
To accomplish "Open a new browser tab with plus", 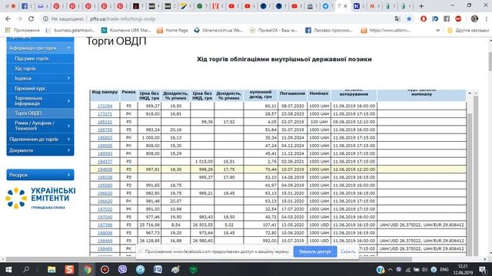I will 421,6.
